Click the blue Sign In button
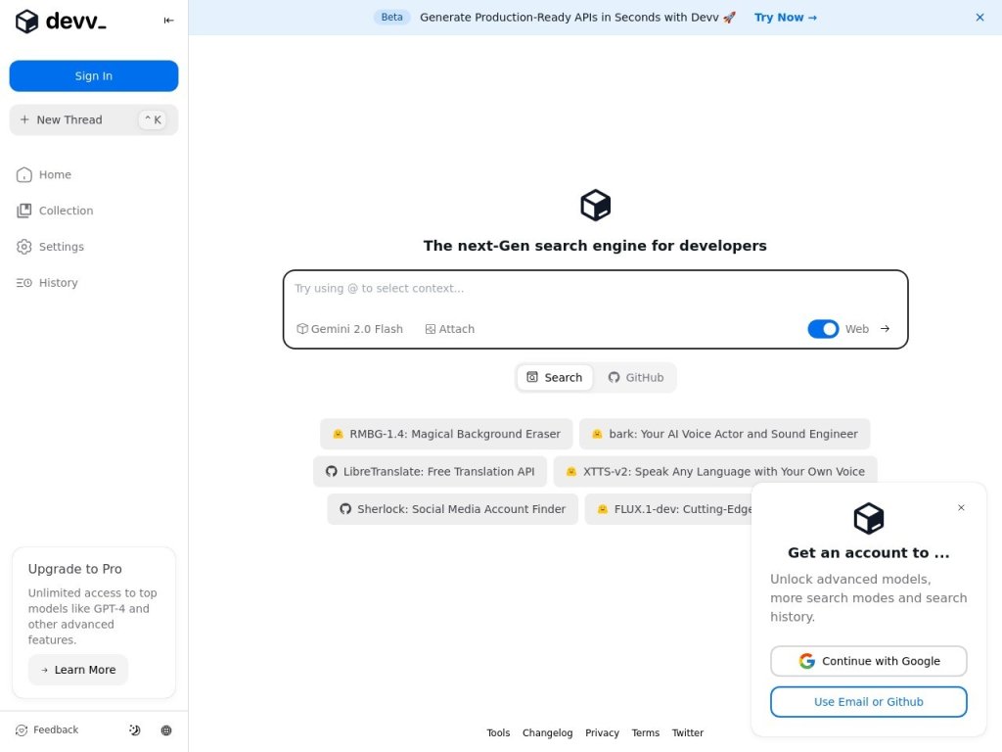 94,76
